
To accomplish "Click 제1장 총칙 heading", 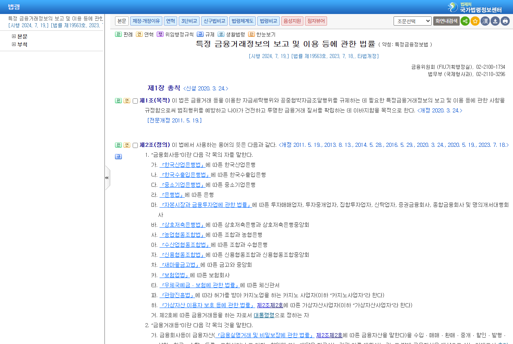I will pos(164,88).
